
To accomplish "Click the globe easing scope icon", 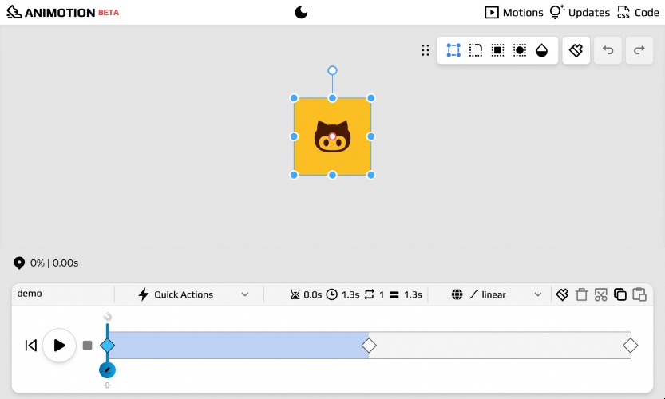I will [x=457, y=294].
